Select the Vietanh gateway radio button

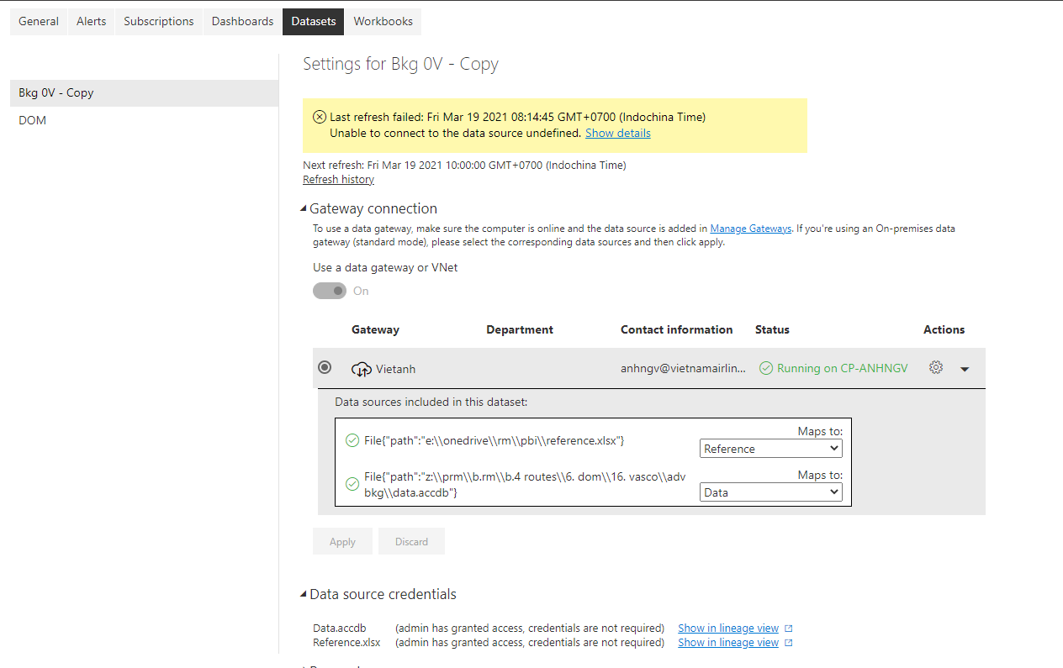[x=325, y=367]
